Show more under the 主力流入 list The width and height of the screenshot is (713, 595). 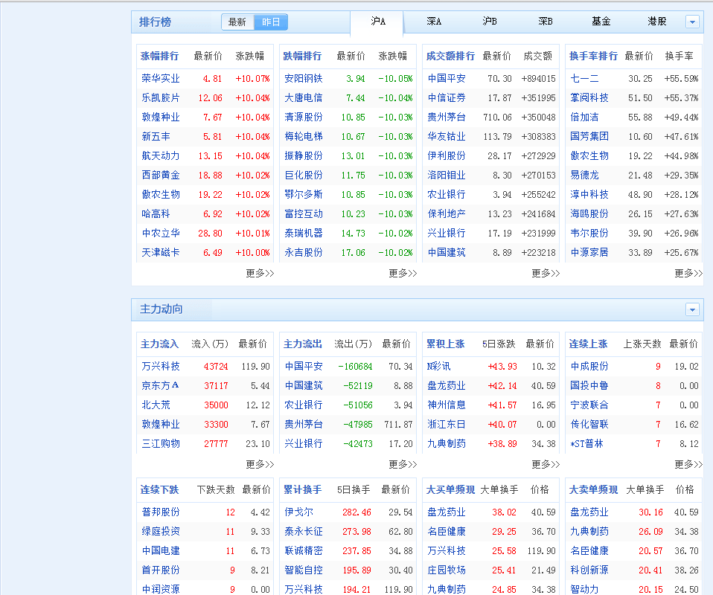(260, 464)
